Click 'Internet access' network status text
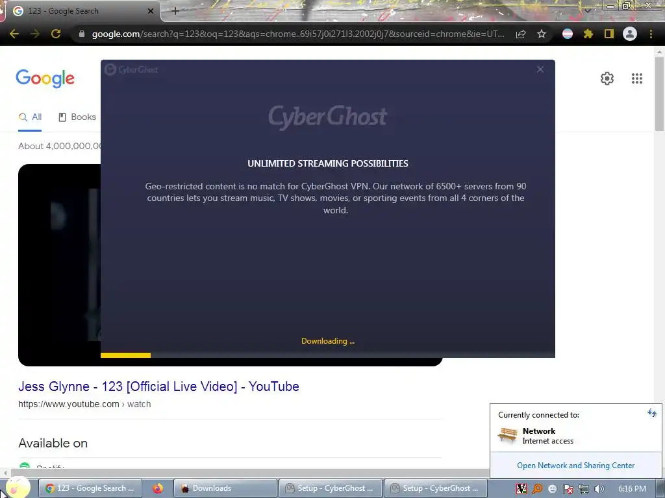665x498 pixels. (x=547, y=441)
